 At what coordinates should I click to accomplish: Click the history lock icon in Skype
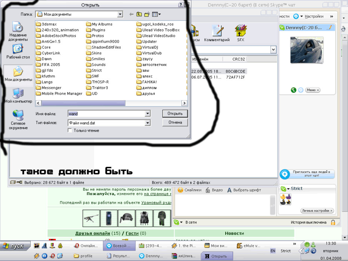(x=333, y=222)
